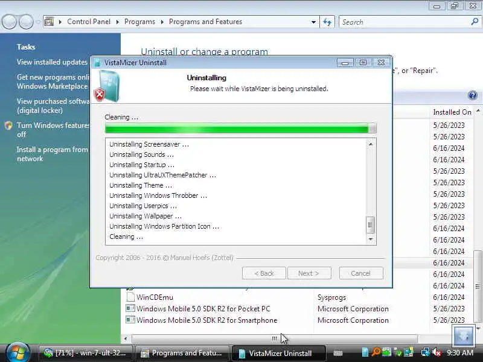
Task: Open View installed updates task link
Action: click(x=52, y=62)
